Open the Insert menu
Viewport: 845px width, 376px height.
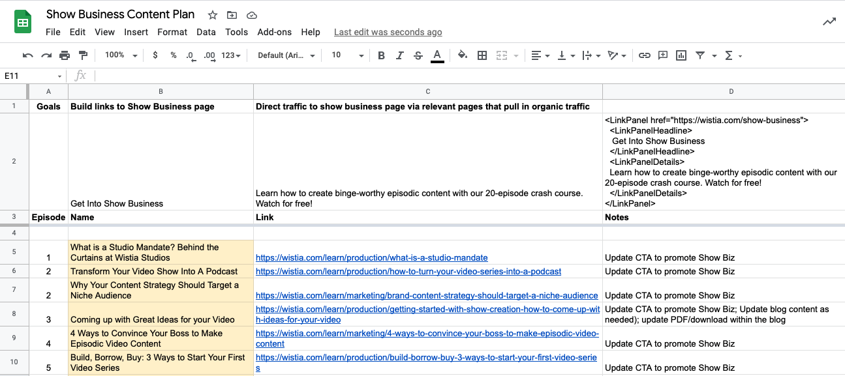pyautogui.click(x=136, y=32)
